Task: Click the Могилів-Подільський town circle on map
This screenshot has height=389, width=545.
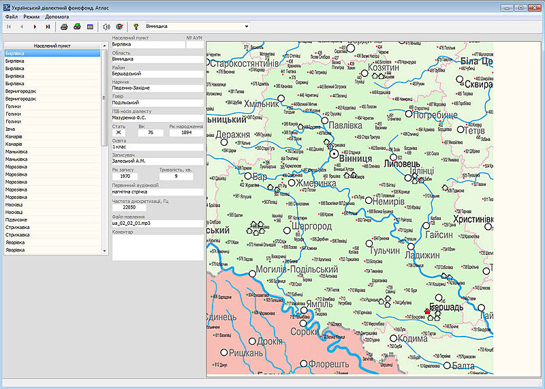Action: coord(252,274)
